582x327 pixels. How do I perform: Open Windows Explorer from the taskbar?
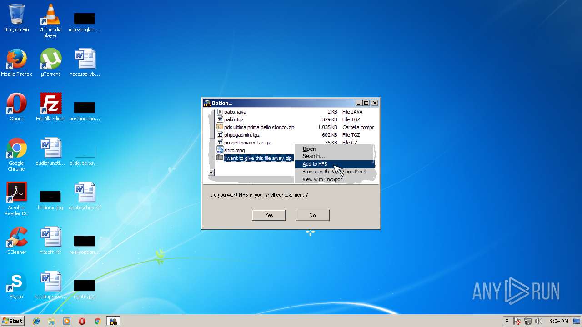[x=51, y=321]
